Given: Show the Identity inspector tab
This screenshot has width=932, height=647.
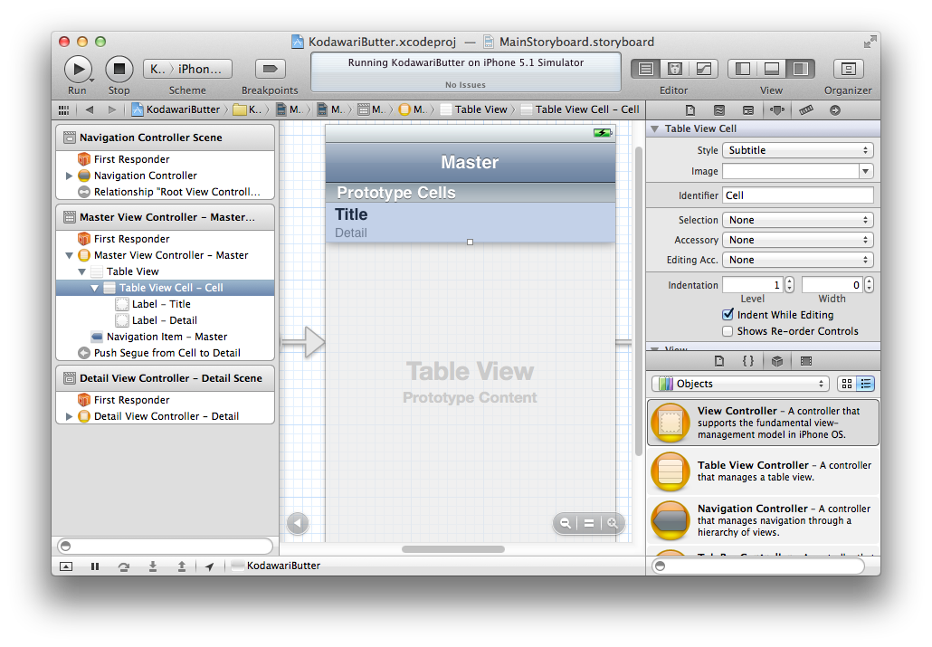Looking at the screenshot, I should click(748, 110).
